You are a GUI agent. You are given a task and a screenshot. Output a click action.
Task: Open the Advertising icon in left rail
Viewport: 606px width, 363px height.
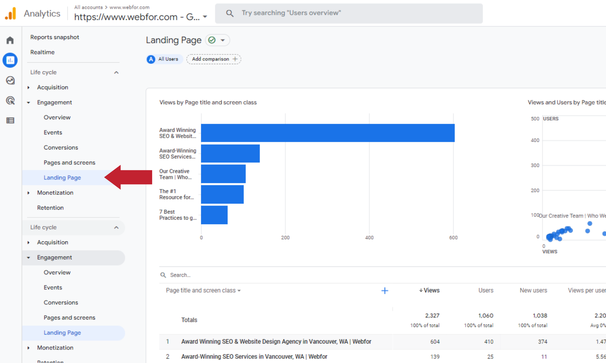[10, 100]
